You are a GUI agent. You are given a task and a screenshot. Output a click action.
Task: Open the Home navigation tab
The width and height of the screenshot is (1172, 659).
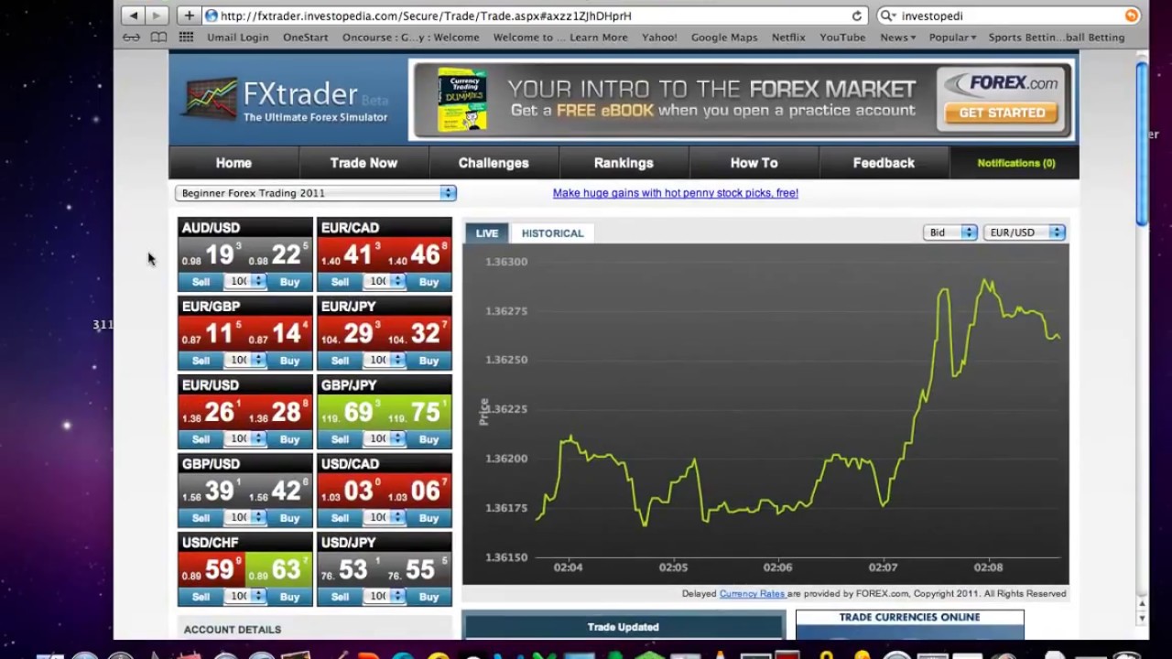coord(233,163)
